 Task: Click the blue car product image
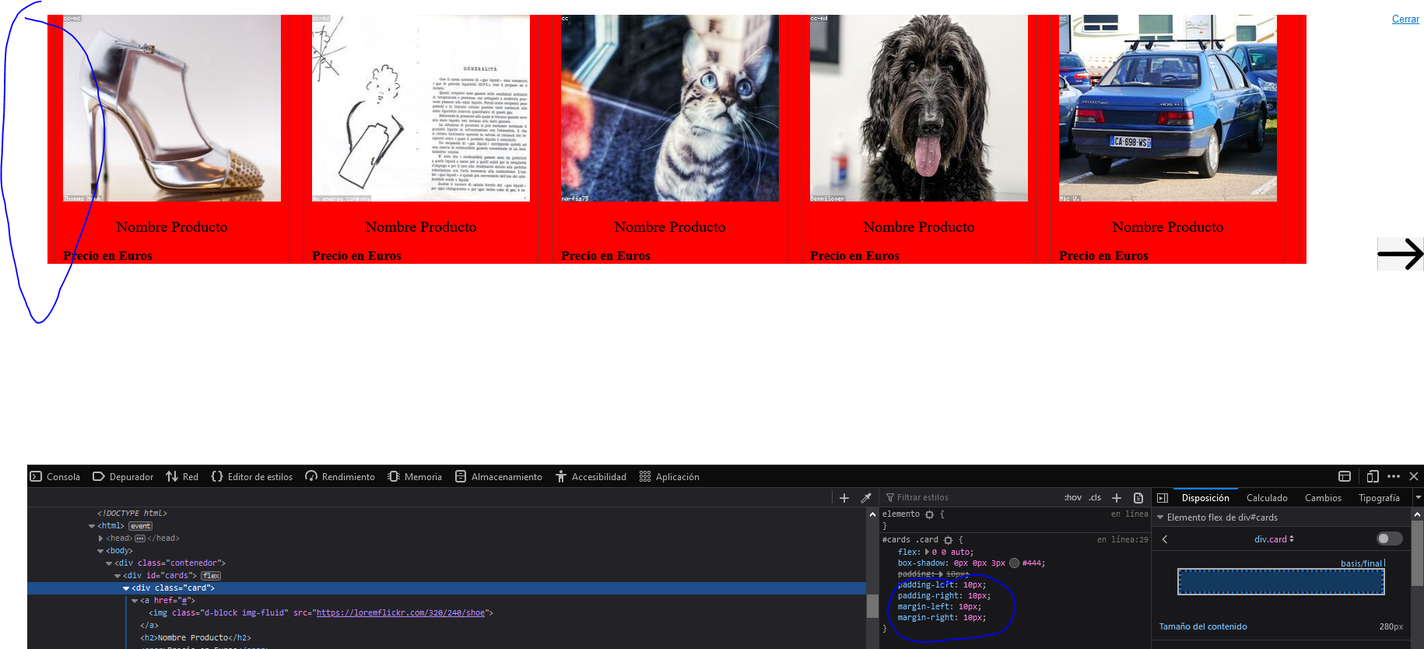pos(1168,108)
